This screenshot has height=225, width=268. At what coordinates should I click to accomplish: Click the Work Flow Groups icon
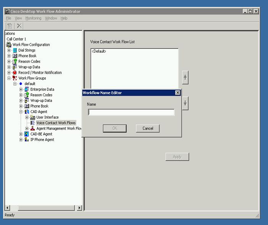(x=15, y=78)
